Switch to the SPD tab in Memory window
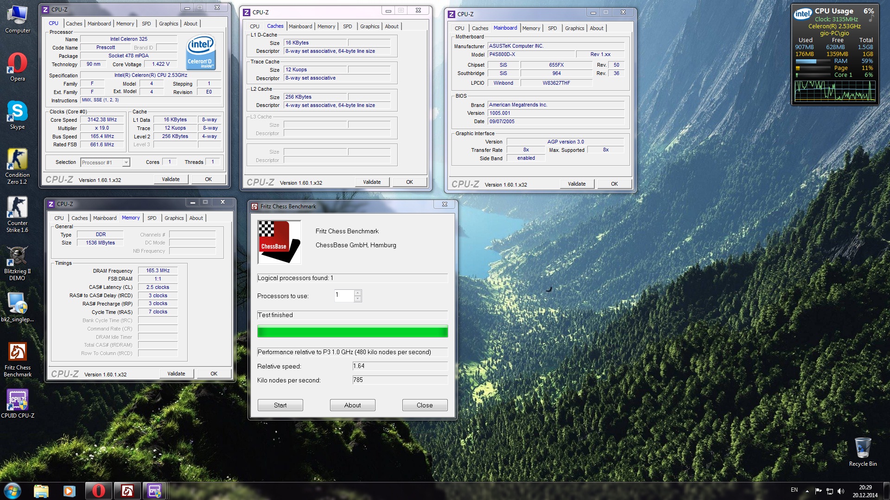The height and width of the screenshot is (500, 890). 152,218
